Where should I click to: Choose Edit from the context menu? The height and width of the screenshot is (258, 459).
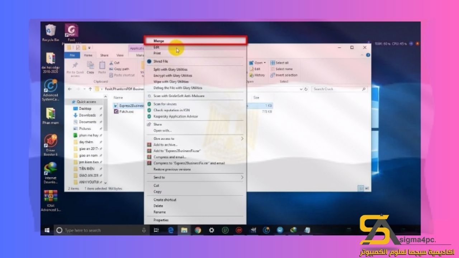click(x=195, y=47)
